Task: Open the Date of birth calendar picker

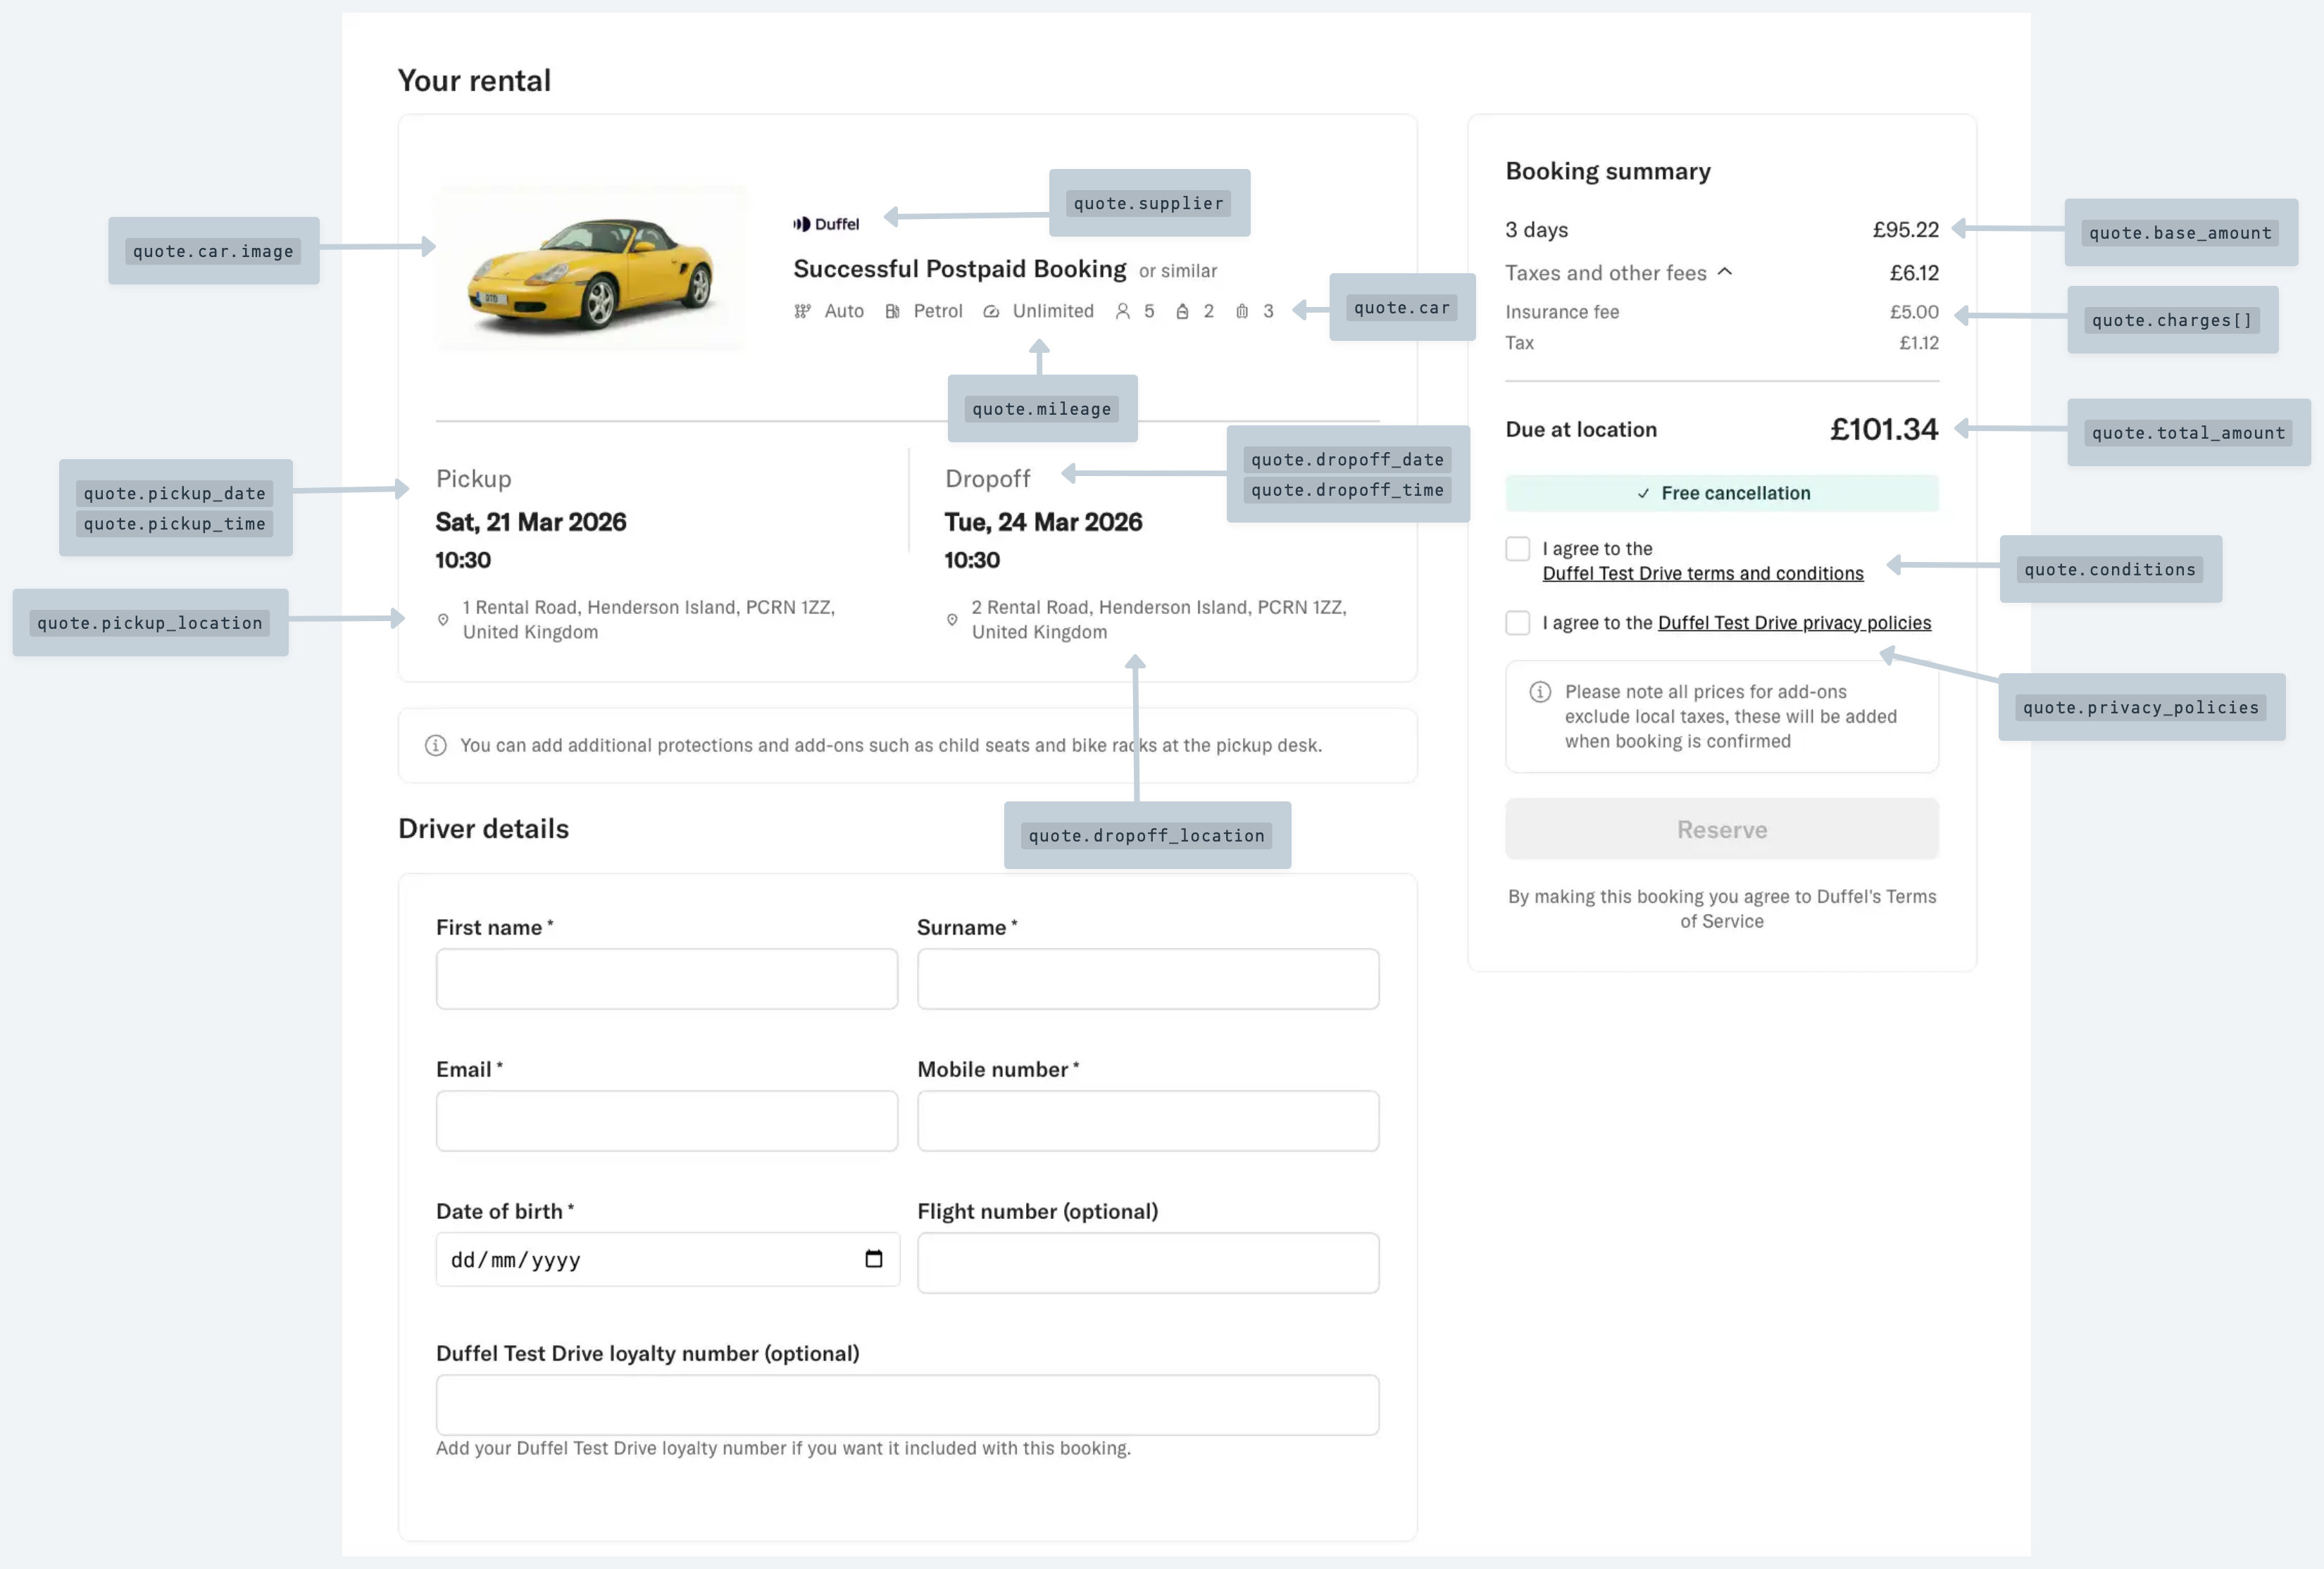Action: pos(875,1259)
